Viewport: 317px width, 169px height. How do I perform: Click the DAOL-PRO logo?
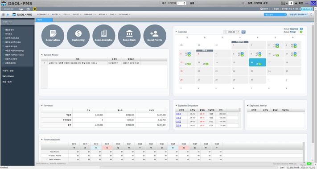click(22, 15)
